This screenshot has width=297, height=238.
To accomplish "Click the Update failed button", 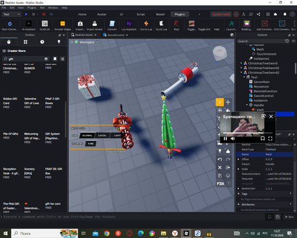I will (221, 14).
